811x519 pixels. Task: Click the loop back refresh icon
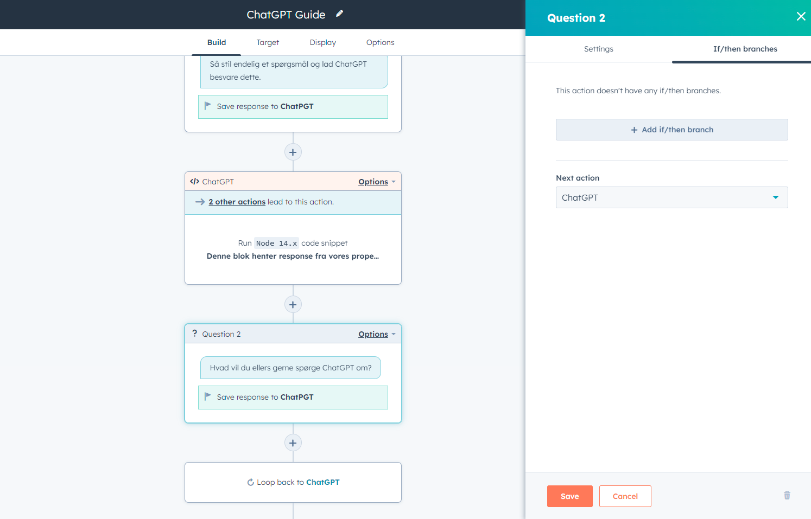point(250,482)
